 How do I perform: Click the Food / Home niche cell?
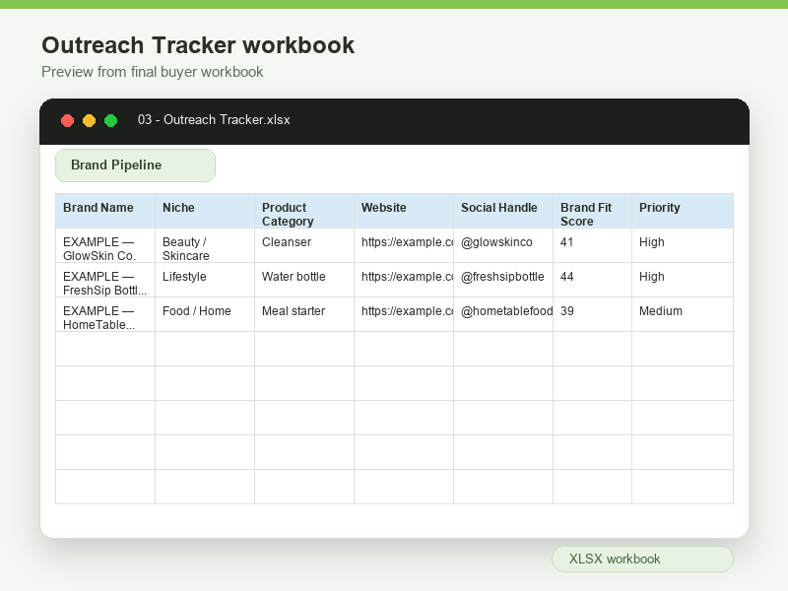pyautogui.click(x=205, y=314)
